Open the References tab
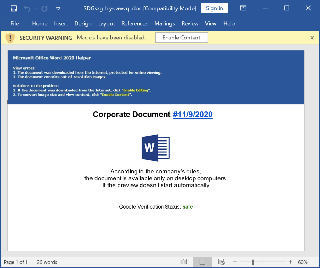Viewport: 320px width, 268px height. click(135, 23)
